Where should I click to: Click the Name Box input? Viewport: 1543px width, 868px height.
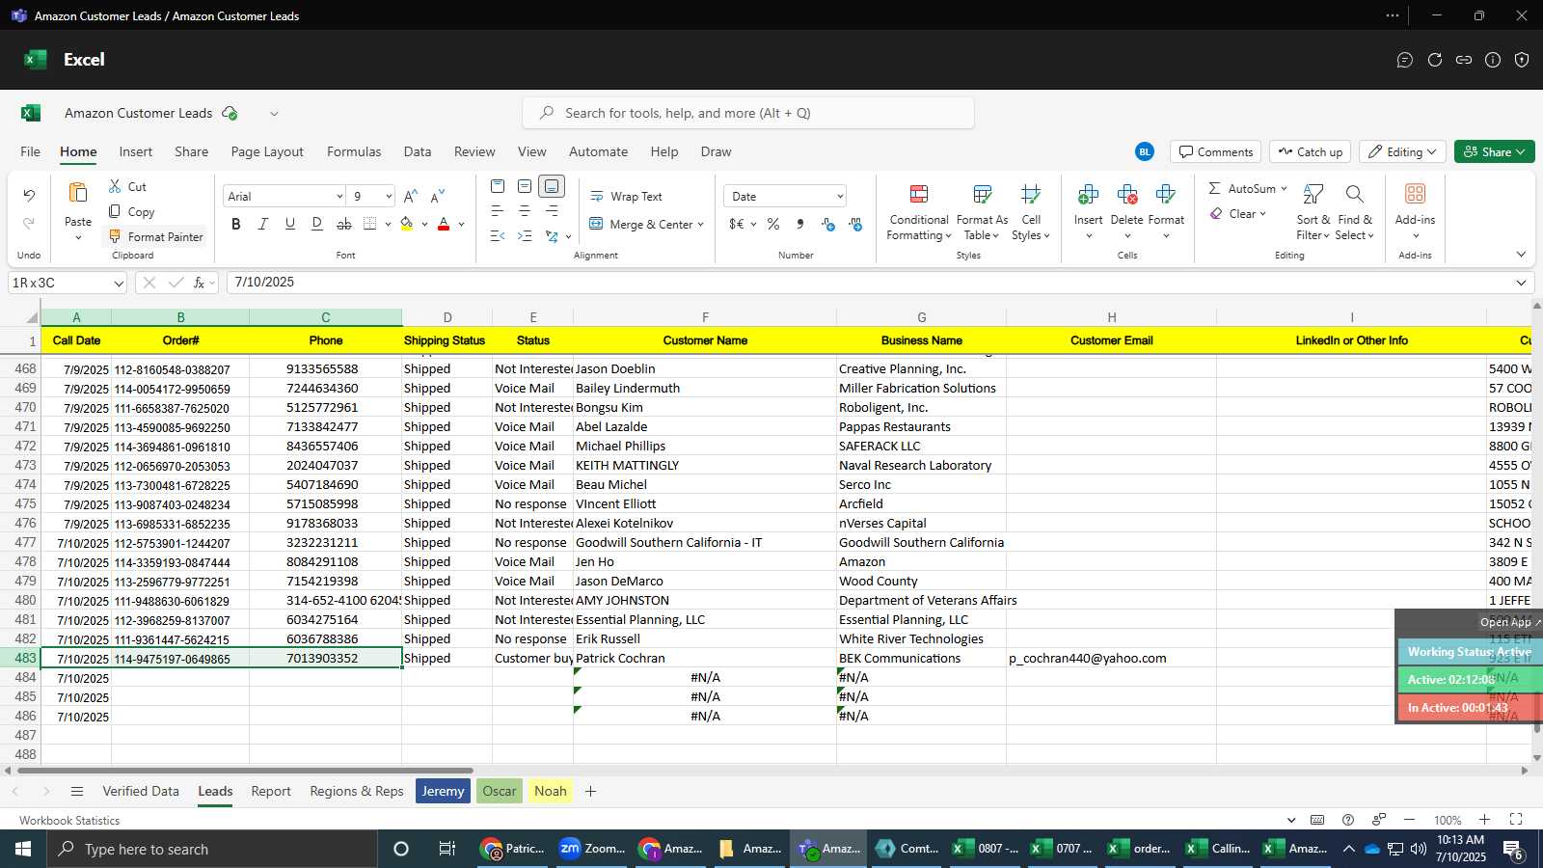click(x=60, y=283)
